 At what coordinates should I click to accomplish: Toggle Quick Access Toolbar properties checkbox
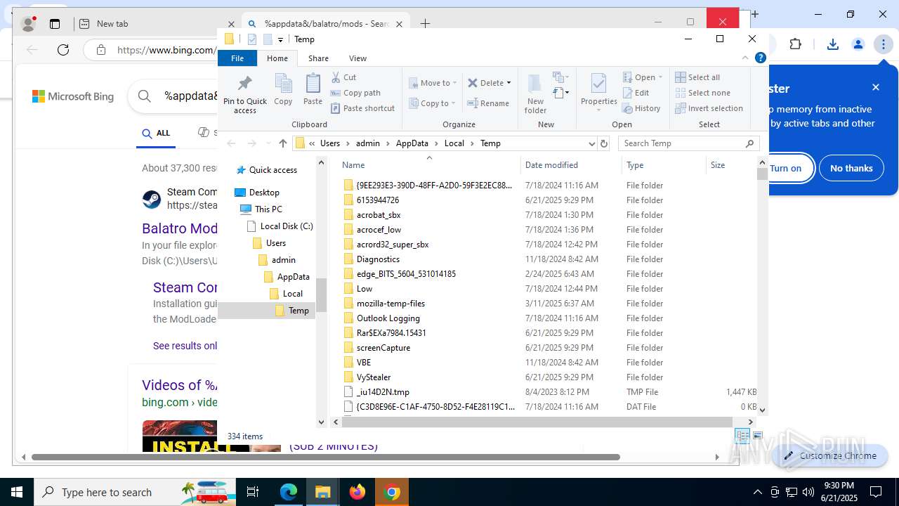pyautogui.click(x=252, y=39)
